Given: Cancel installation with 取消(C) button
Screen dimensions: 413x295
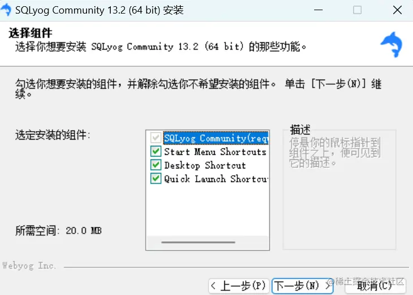Looking at the screenshot, I should [x=375, y=286].
